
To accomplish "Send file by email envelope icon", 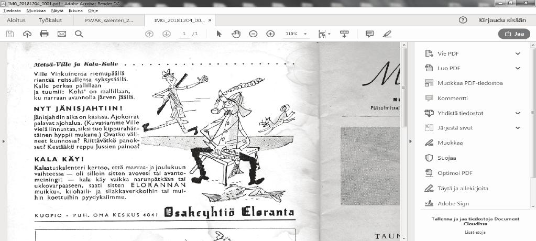I will coord(61,34).
